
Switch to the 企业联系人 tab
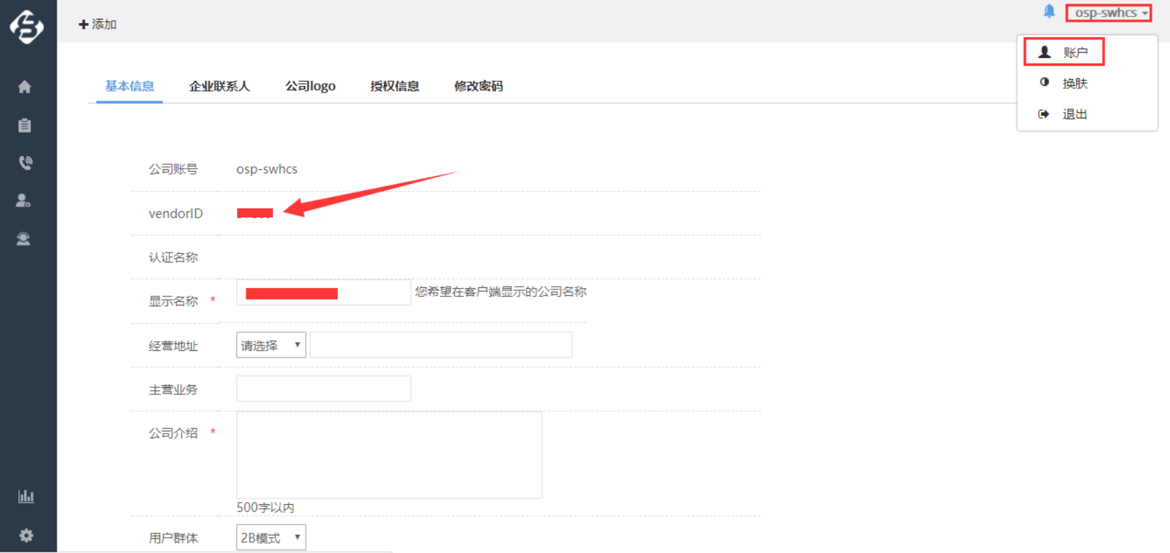(x=219, y=86)
